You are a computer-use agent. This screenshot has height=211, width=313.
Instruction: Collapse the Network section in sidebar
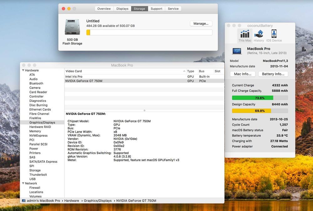23,183
